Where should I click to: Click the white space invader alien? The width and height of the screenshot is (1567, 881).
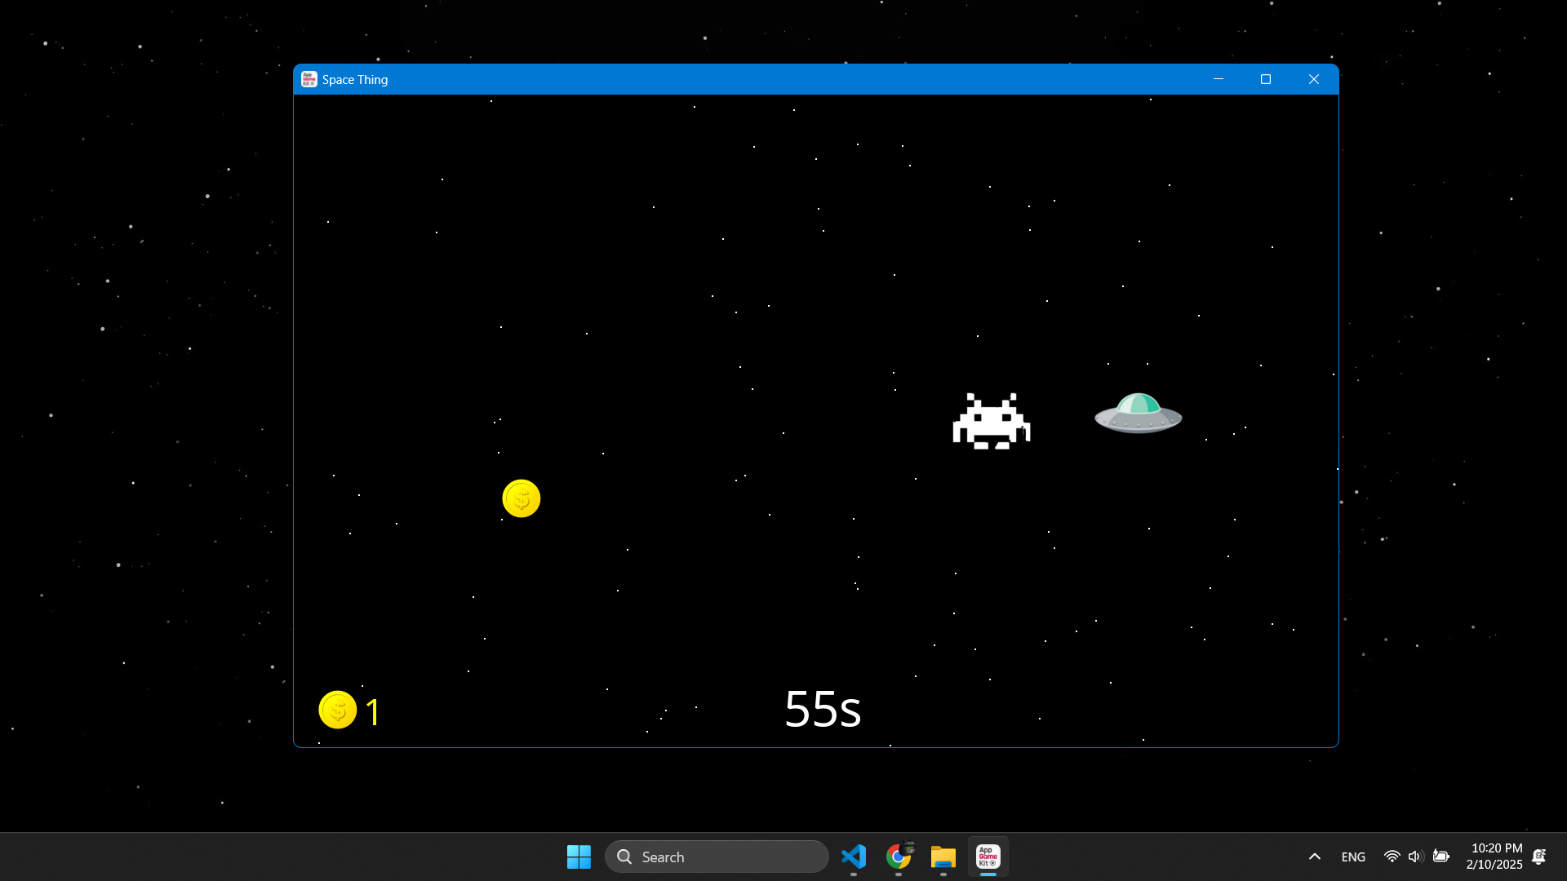[992, 421]
